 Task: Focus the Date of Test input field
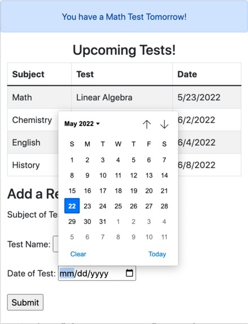(97, 273)
